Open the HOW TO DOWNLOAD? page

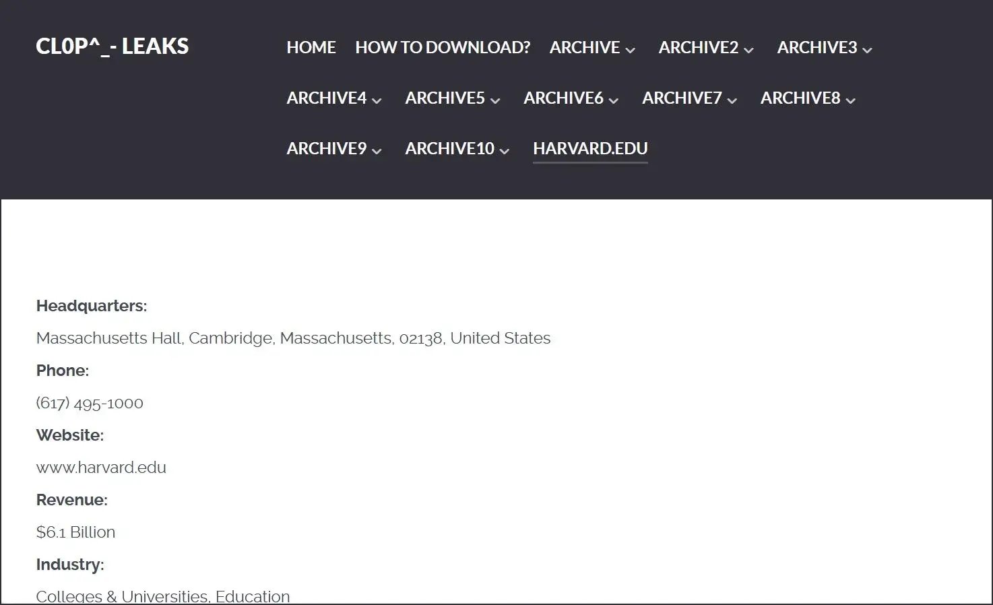(442, 48)
